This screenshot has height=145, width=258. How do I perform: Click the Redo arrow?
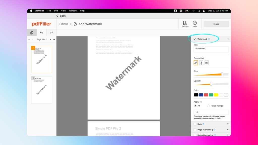[x=51, y=33]
